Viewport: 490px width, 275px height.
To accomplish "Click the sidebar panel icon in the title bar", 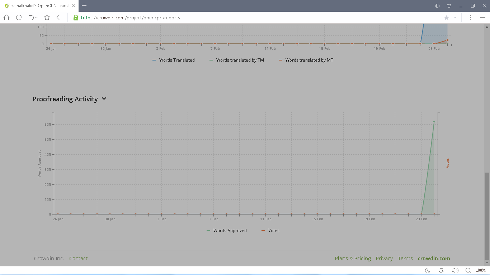I will click(437, 6).
